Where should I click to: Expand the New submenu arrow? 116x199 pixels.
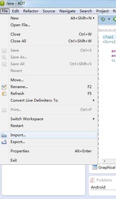(x=94, y=18)
